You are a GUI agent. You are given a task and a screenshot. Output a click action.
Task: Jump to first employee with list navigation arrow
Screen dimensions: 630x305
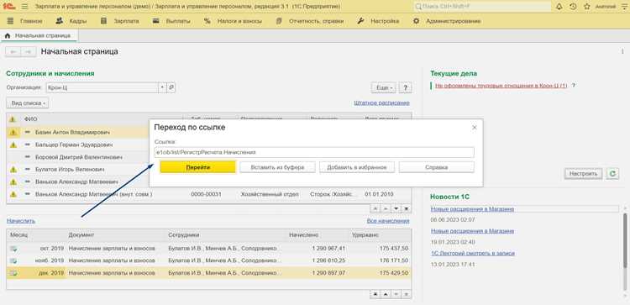tap(375, 209)
